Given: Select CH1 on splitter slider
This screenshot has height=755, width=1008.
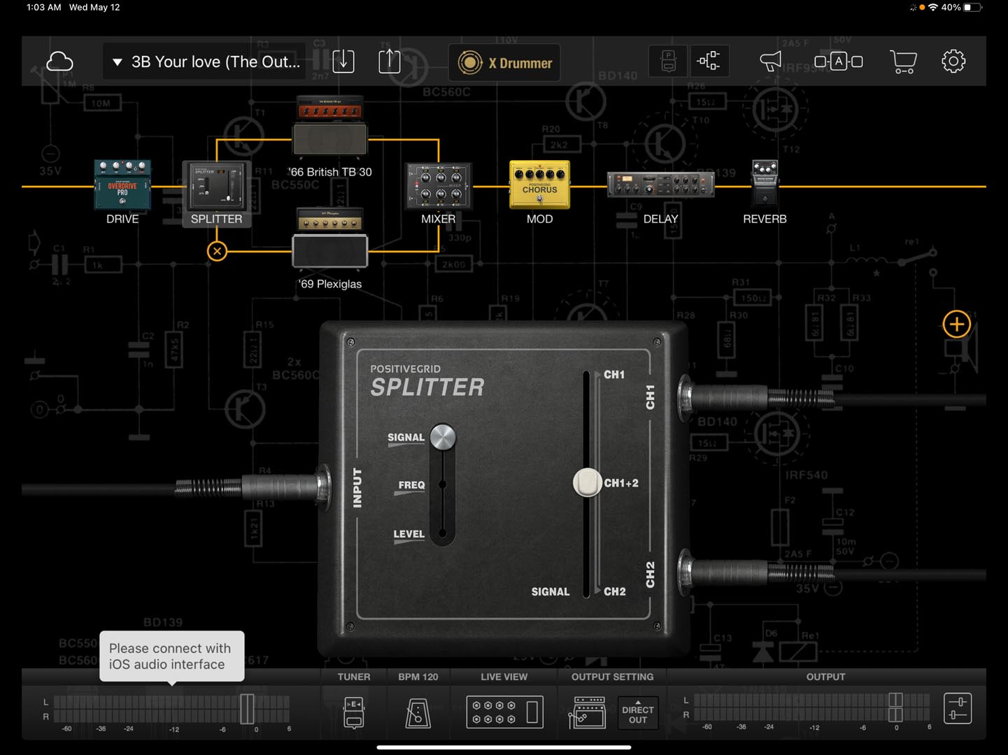Looking at the screenshot, I should (613, 375).
